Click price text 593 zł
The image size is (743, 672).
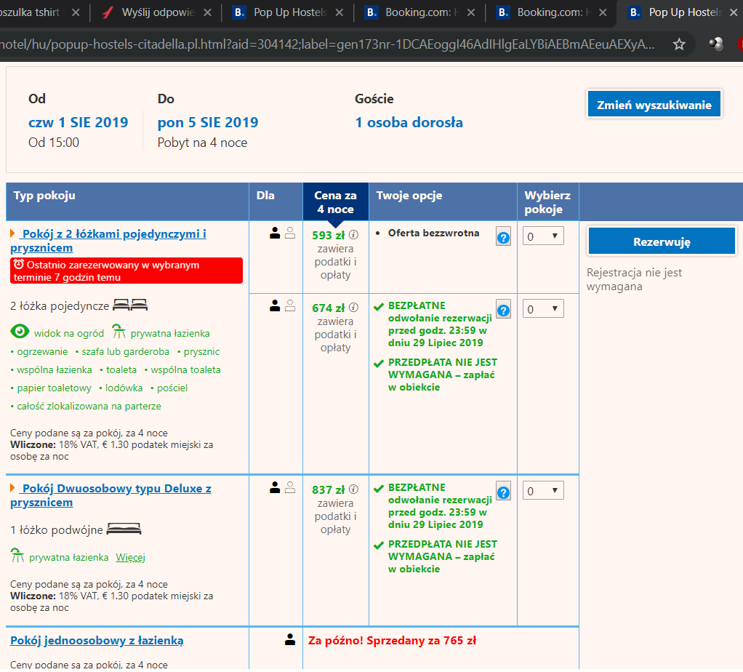click(x=329, y=235)
